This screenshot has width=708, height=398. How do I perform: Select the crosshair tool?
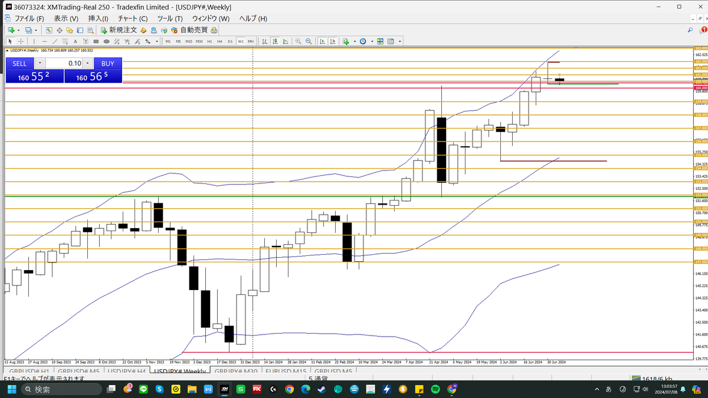click(x=21, y=41)
